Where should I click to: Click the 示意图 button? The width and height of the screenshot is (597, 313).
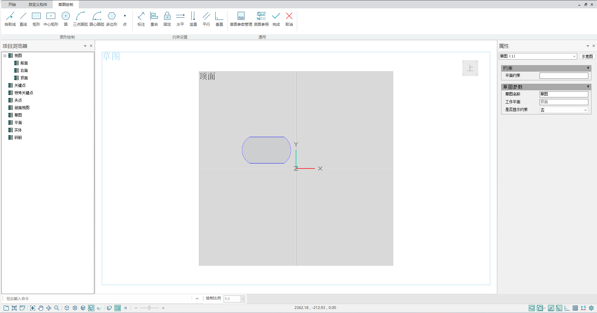tap(587, 56)
